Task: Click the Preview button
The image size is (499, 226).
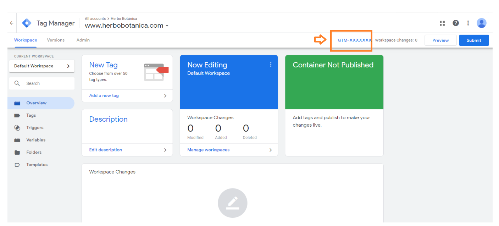Action: click(440, 40)
